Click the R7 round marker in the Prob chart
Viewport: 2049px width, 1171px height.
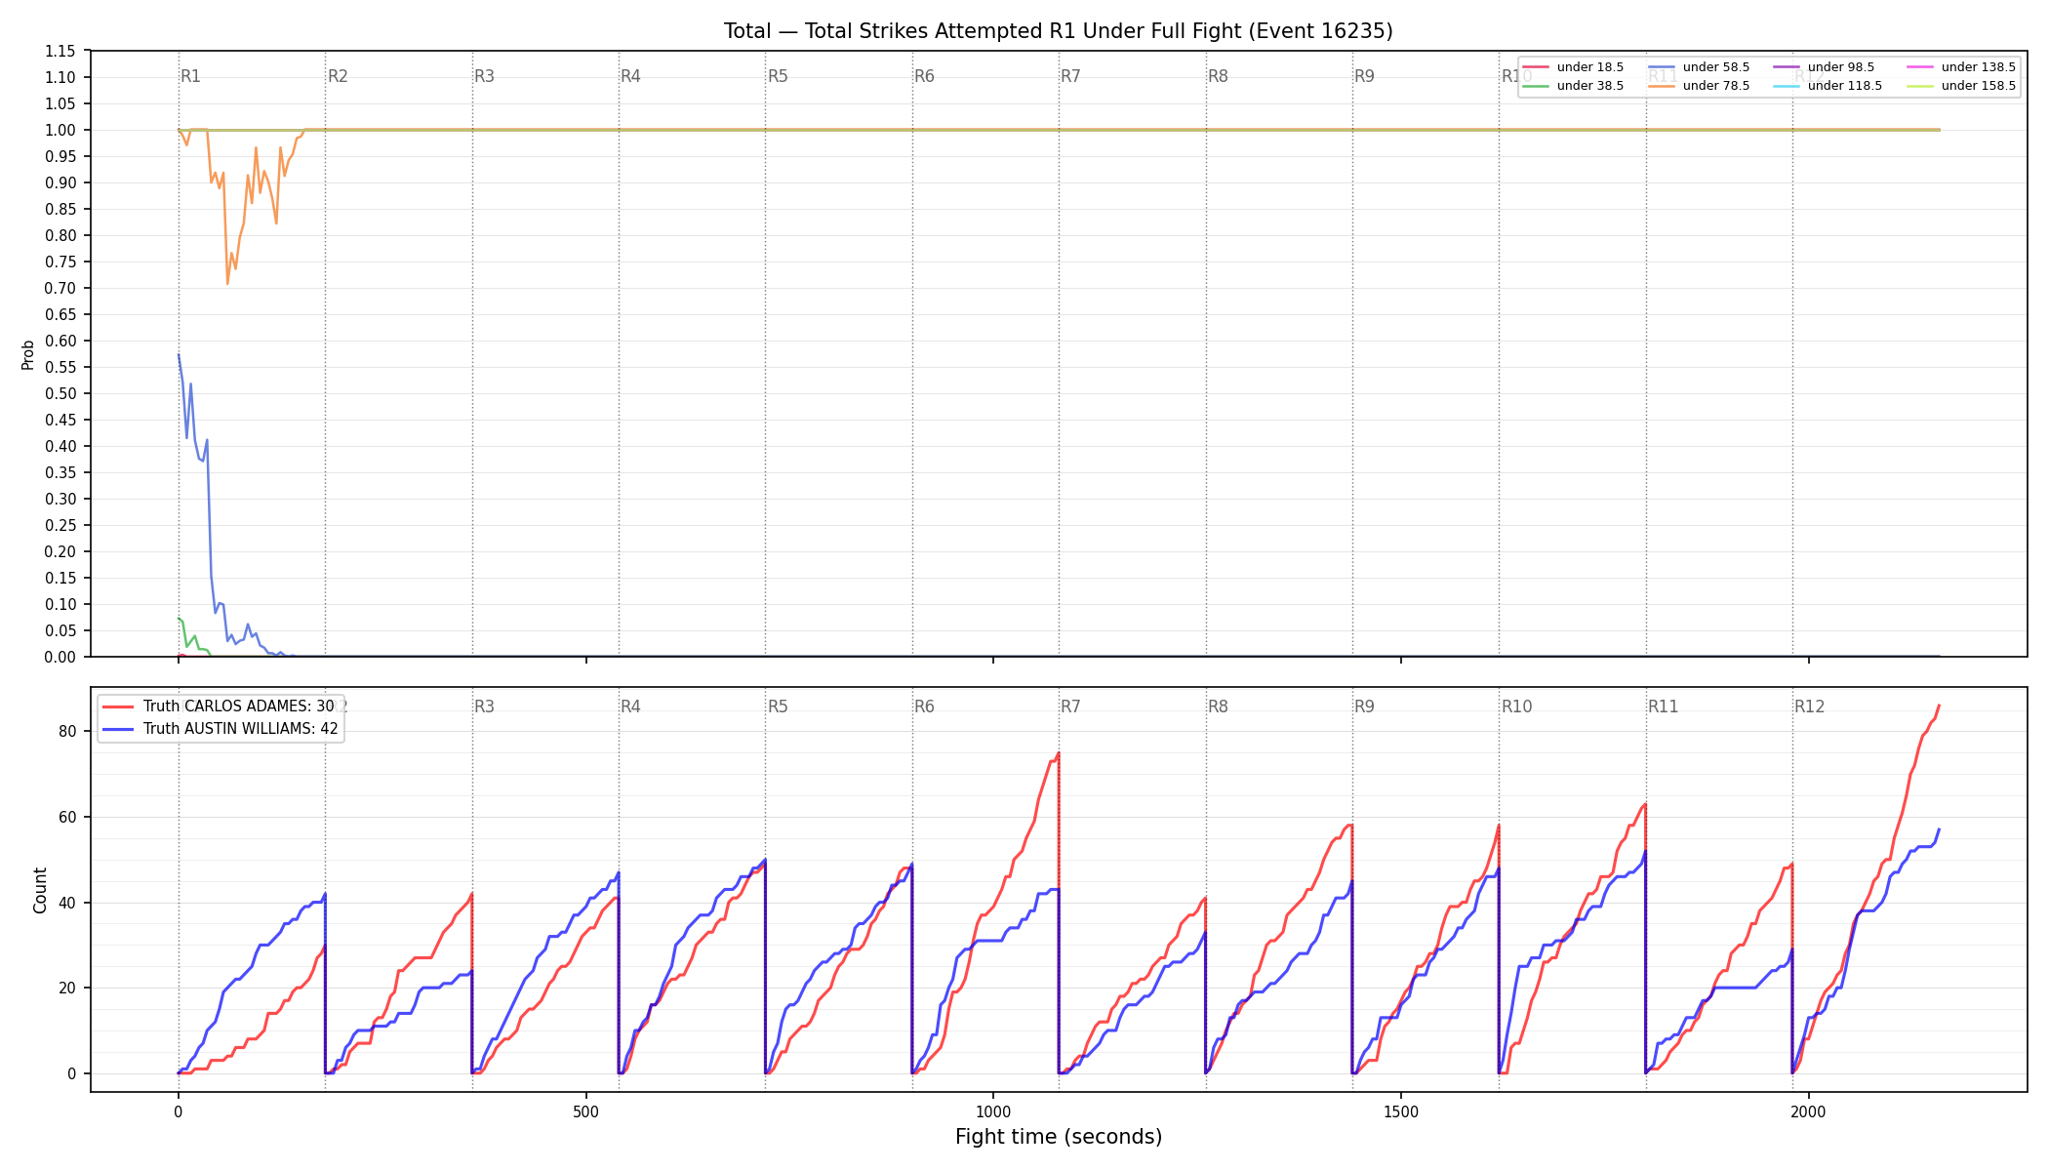[1071, 76]
